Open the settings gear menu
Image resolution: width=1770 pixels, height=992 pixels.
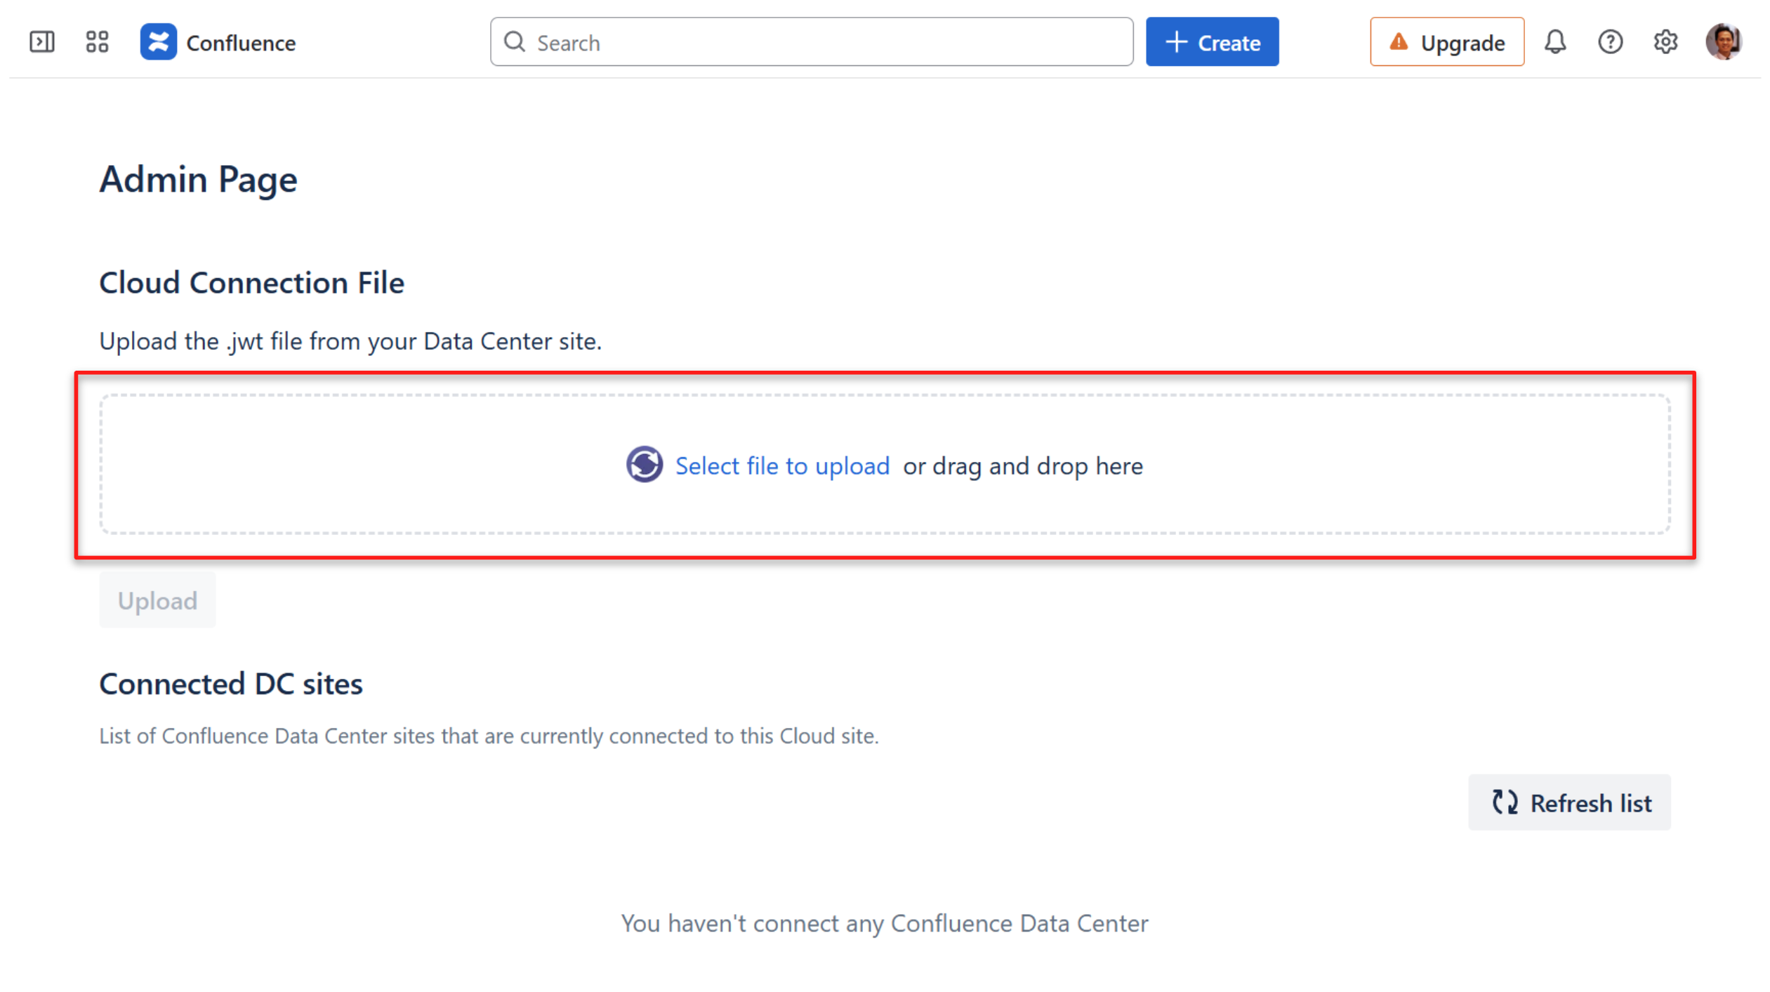[1665, 42]
